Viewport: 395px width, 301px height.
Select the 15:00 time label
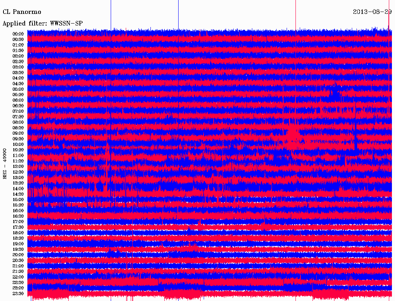[x=18, y=200]
